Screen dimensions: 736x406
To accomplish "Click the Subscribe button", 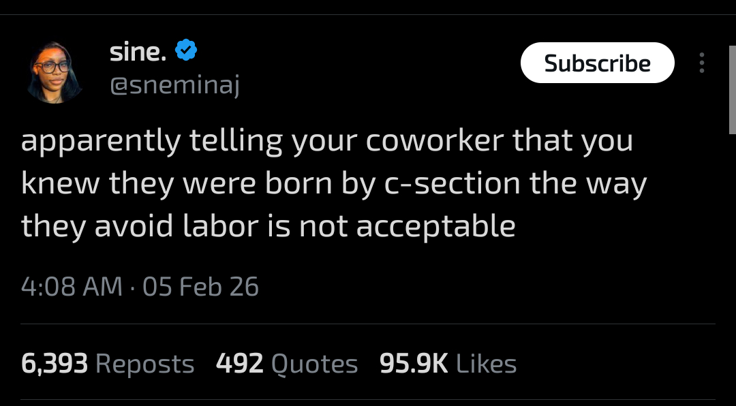I will (x=597, y=63).
